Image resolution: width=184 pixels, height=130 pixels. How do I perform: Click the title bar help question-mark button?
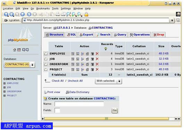(166, 3)
